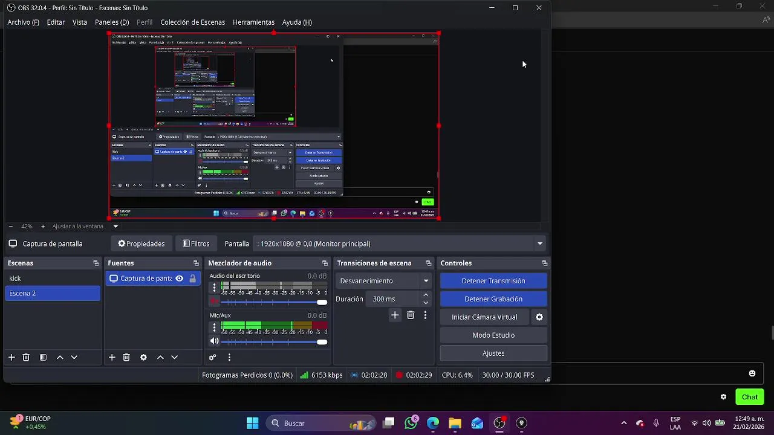Open virtual camera settings gear
Image resolution: width=774 pixels, height=435 pixels.
click(539, 317)
